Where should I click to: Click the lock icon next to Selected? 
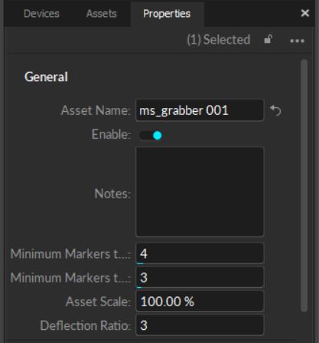tap(268, 40)
